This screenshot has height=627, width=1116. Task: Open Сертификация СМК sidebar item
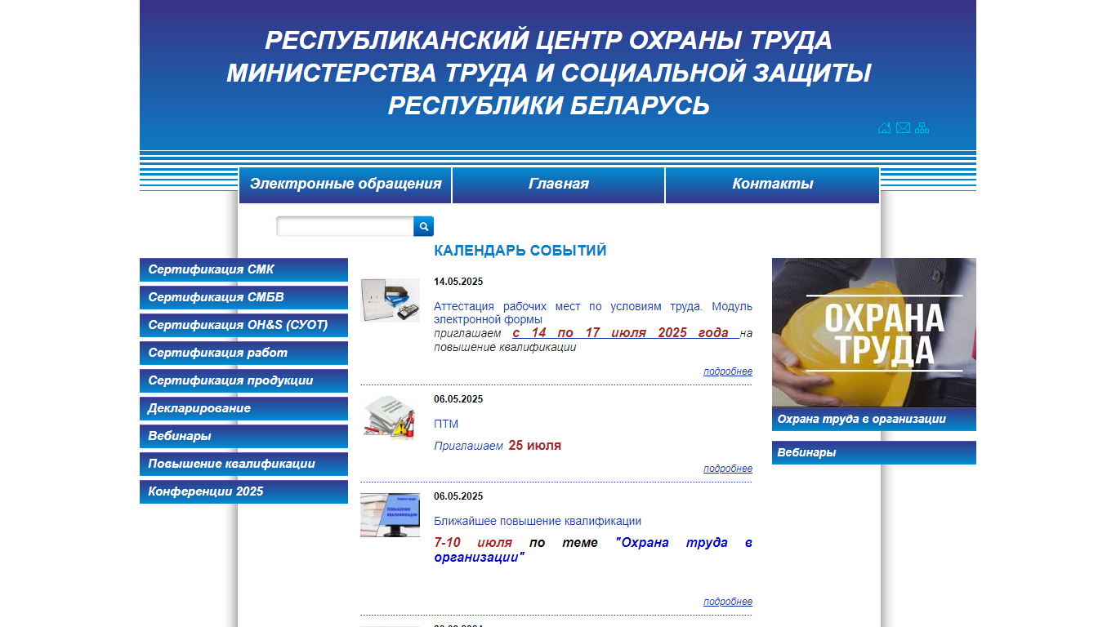243,270
